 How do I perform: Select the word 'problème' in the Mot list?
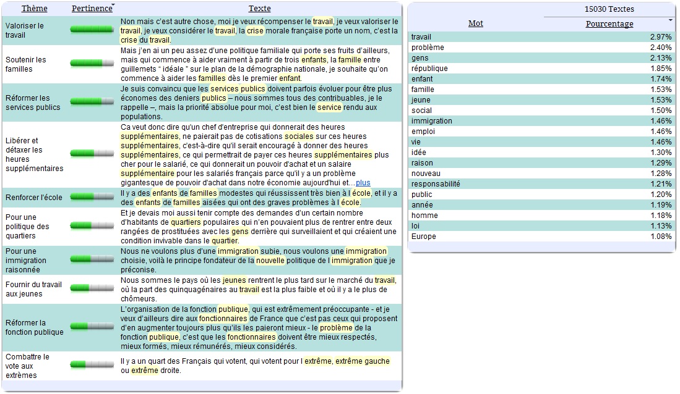[428, 47]
